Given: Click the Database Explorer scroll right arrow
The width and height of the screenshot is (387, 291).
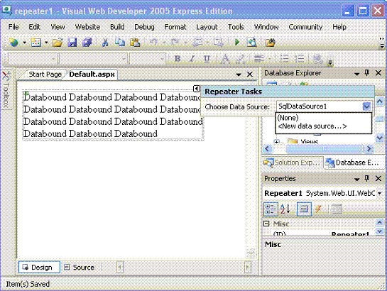Looking at the screenshot, I should click(369, 148).
